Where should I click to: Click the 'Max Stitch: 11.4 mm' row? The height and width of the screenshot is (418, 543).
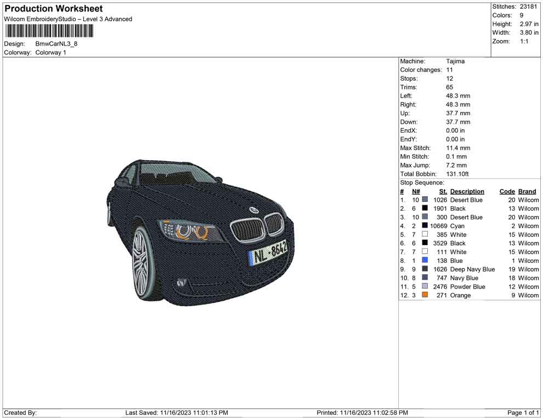point(435,148)
